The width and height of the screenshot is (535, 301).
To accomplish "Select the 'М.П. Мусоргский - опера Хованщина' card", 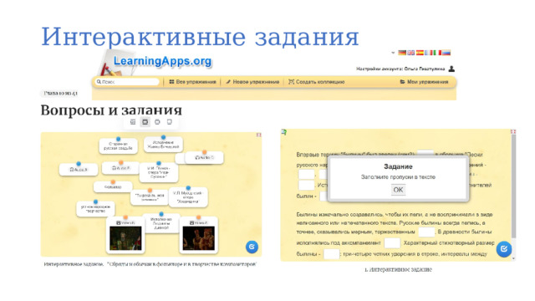I will coord(188,197).
